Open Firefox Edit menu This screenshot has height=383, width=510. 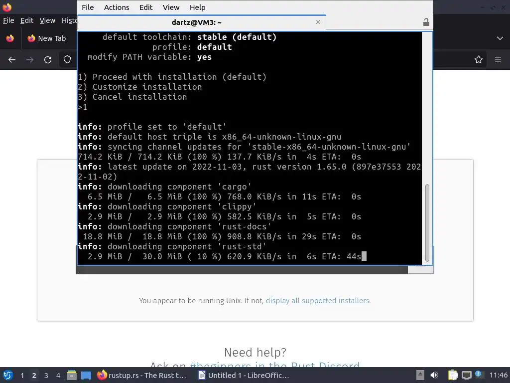click(x=27, y=20)
